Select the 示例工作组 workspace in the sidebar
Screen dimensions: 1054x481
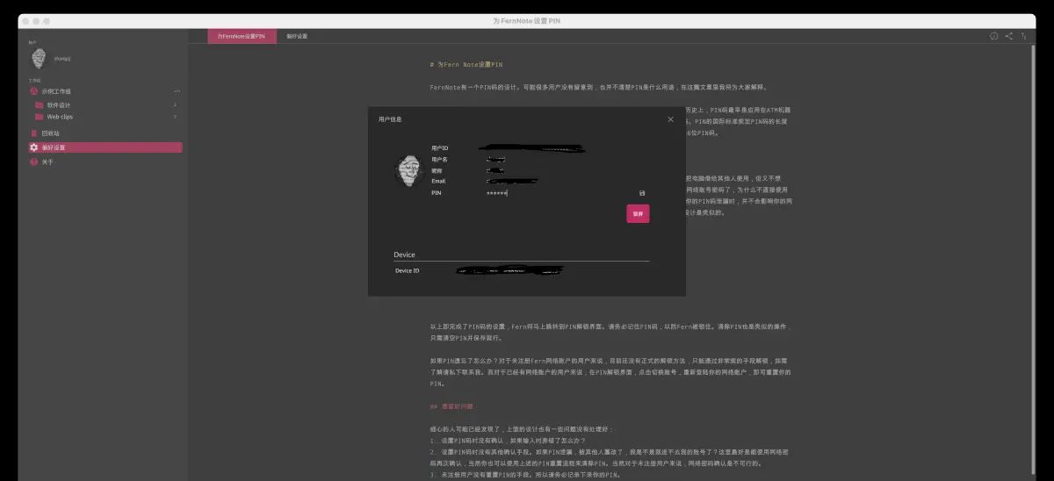[105, 91]
